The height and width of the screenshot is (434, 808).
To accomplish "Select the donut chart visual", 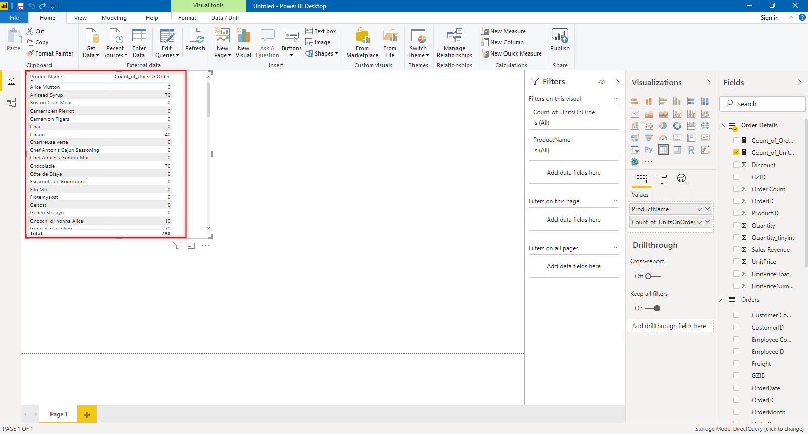I will point(677,126).
